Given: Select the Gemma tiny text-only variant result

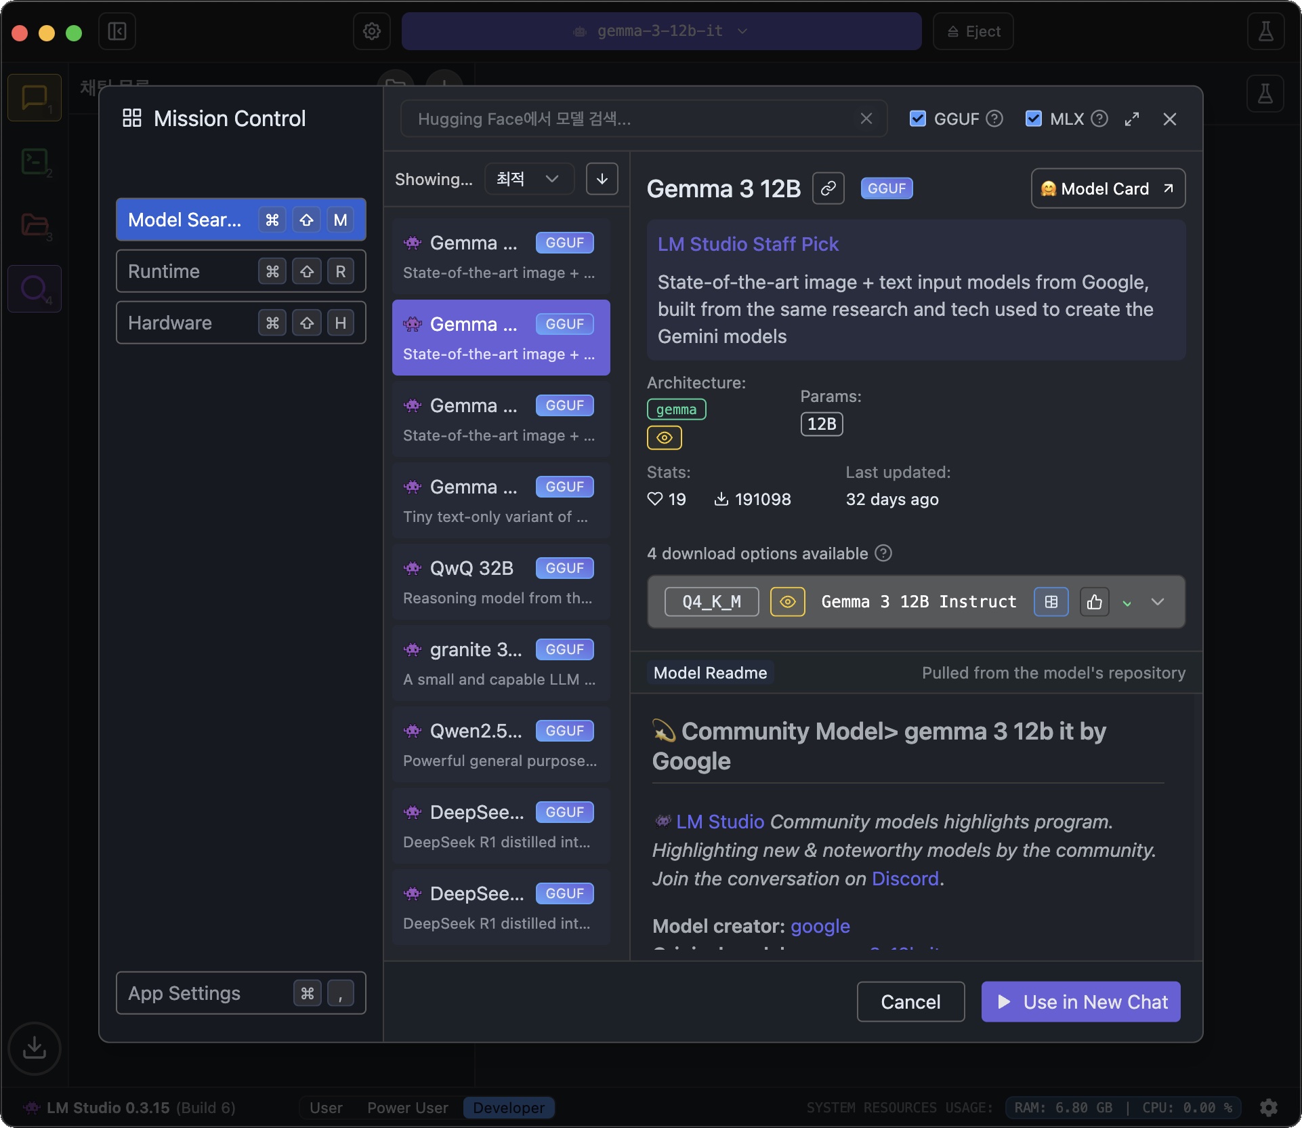Looking at the screenshot, I should [x=501, y=500].
